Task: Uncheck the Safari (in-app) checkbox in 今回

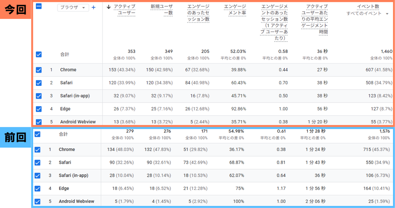Action: point(39,96)
